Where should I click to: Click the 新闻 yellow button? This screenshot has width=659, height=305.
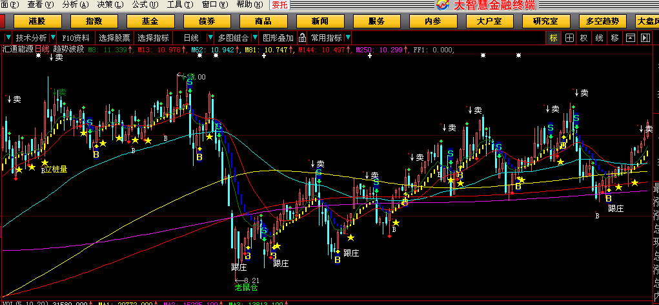pyautogui.click(x=320, y=21)
